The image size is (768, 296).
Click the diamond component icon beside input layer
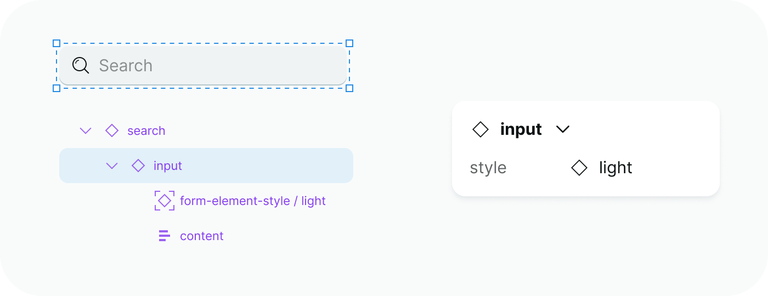point(138,166)
